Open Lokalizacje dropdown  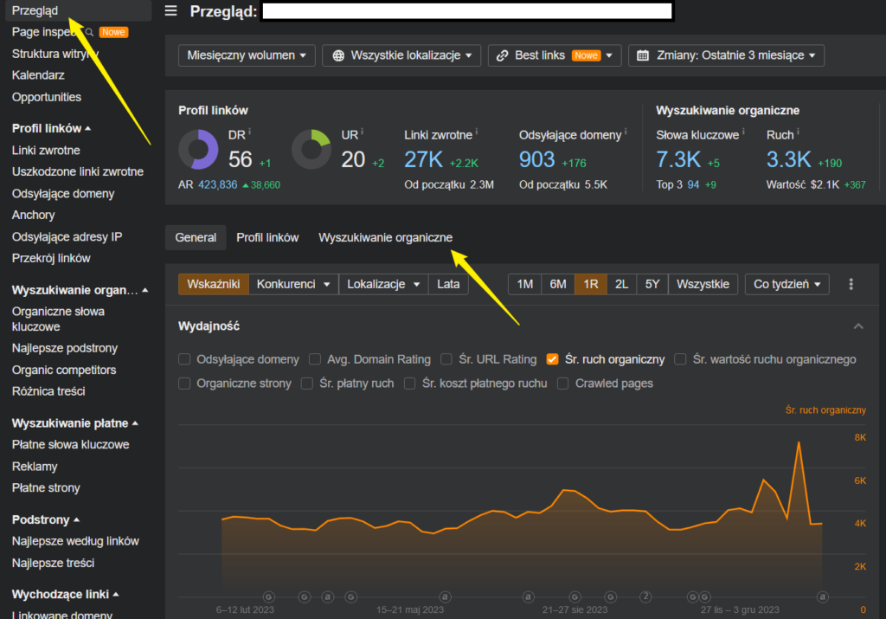[x=383, y=284]
